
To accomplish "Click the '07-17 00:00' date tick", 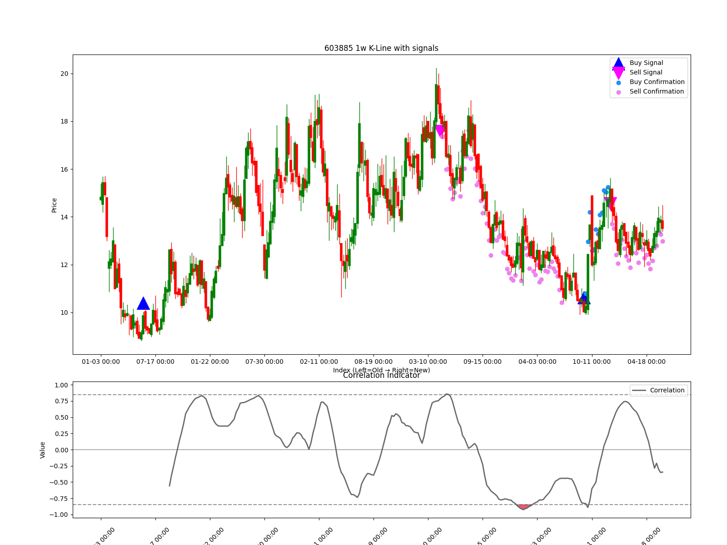I will (155, 362).
